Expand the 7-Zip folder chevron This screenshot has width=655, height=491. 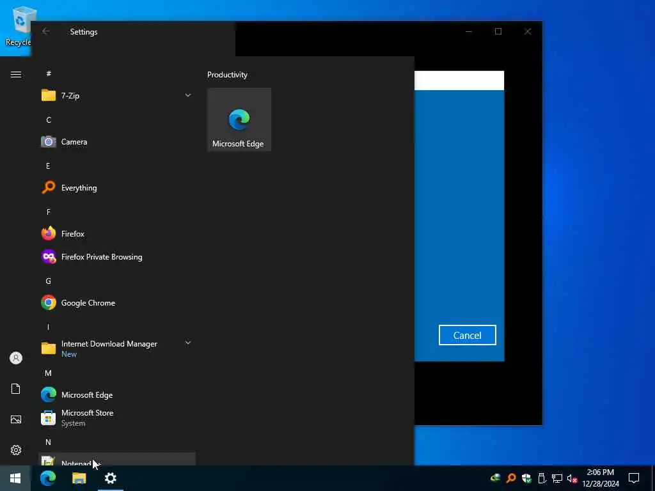(188, 96)
